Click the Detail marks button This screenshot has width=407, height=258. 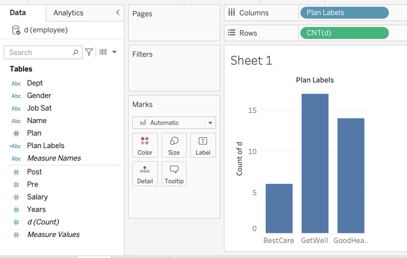(145, 174)
